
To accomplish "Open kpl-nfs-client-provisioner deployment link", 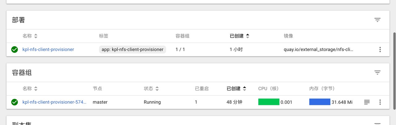I will [x=48, y=50].
